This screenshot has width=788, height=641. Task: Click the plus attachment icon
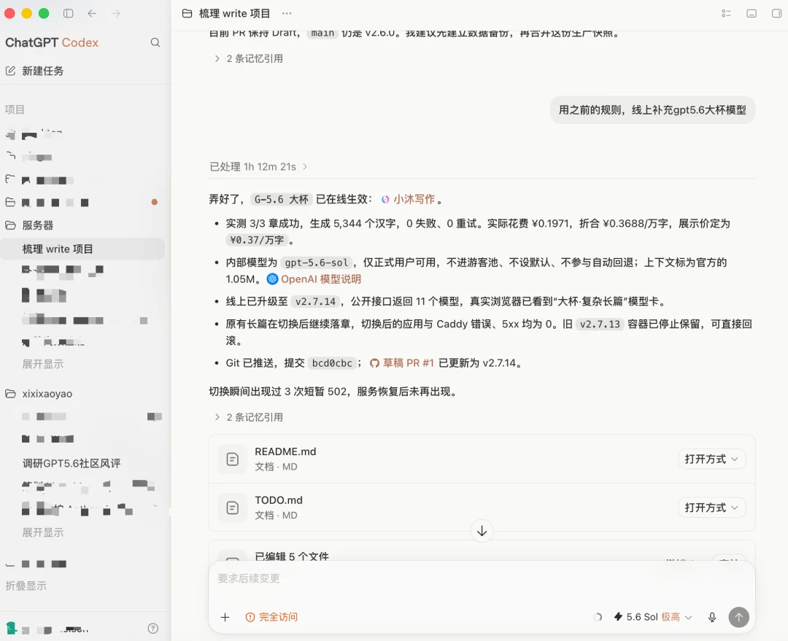click(225, 617)
